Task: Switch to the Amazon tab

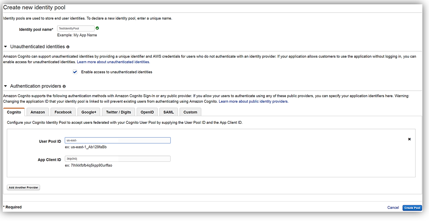Action: point(37,112)
